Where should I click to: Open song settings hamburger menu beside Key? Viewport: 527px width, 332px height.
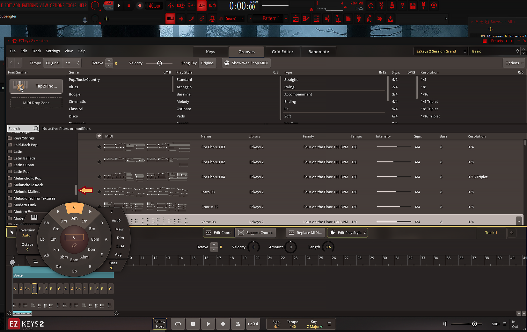point(329,324)
